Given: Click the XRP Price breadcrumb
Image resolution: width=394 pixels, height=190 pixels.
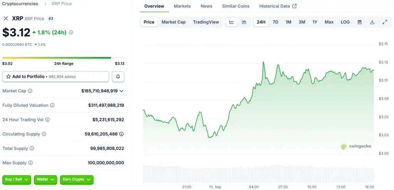Looking at the screenshot, I should coord(62,4).
